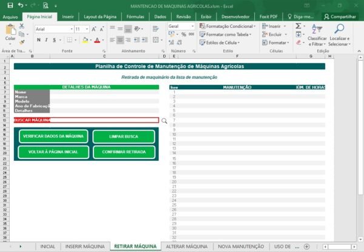Switch to the Fórmulas tab

135,17
